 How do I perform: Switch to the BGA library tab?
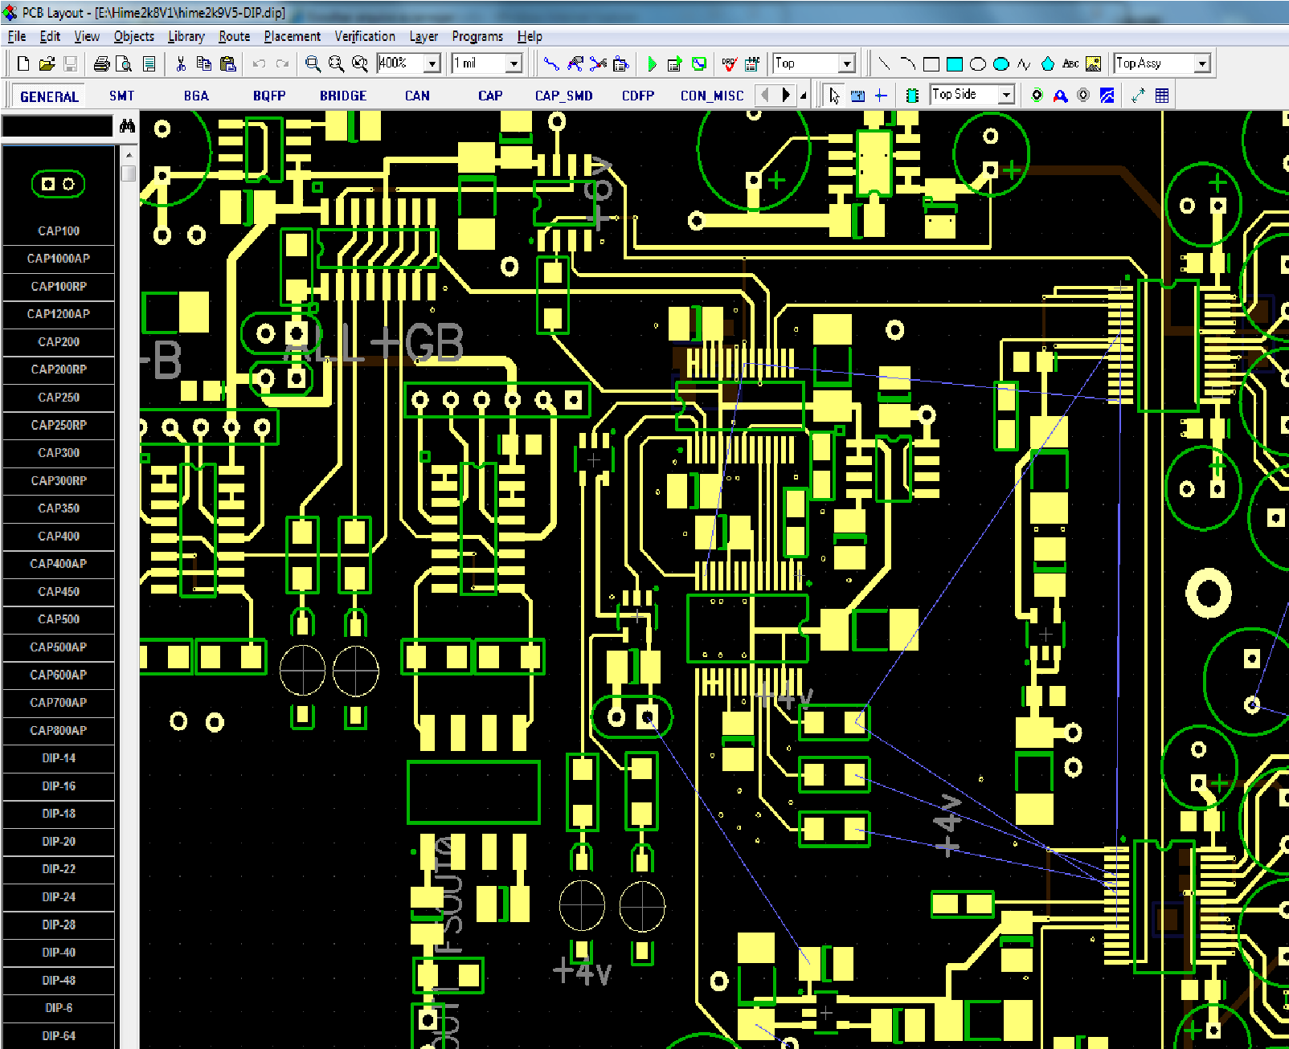196,96
